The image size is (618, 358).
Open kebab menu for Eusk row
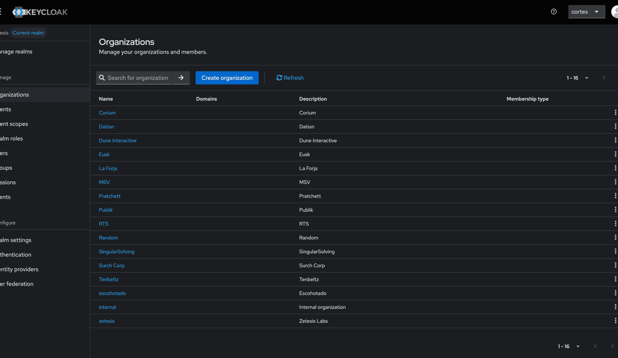pyautogui.click(x=615, y=154)
